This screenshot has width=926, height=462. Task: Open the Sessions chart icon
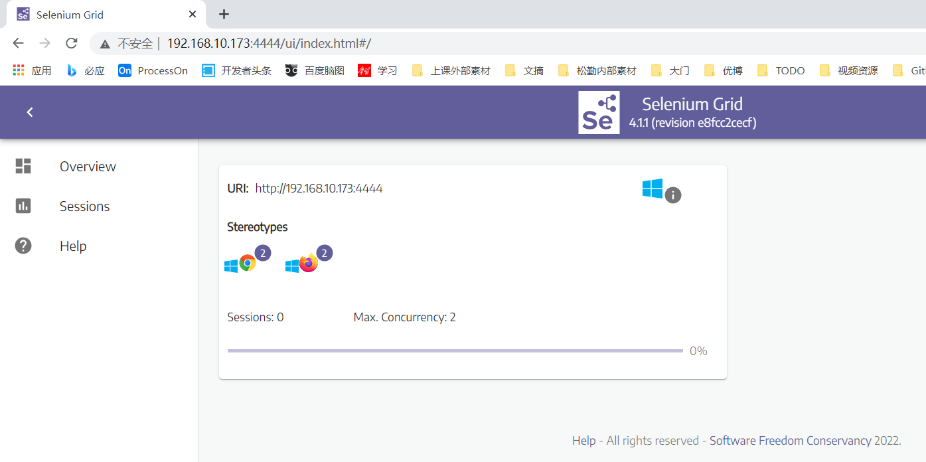tap(23, 206)
